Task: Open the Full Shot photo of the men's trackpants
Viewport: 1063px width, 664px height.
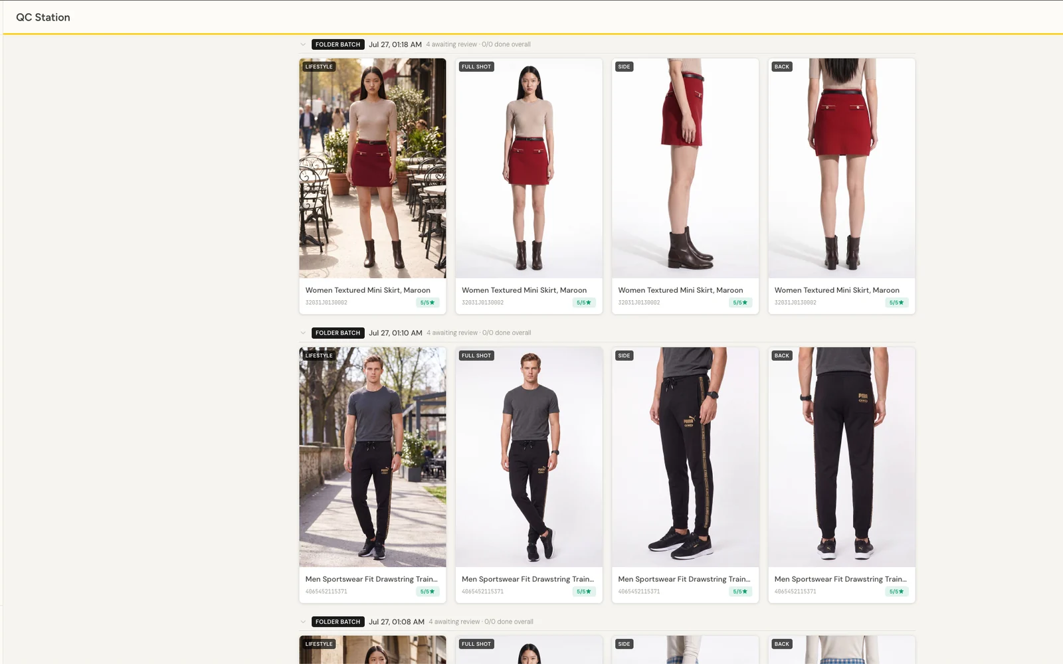Action: tap(529, 457)
